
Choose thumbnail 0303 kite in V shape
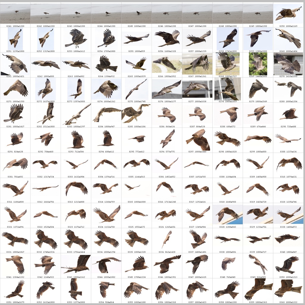(x=76, y=164)
